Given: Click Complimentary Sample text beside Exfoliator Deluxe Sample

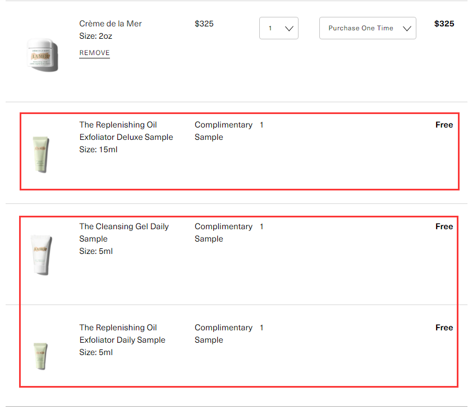Looking at the screenshot, I should pos(223,131).
